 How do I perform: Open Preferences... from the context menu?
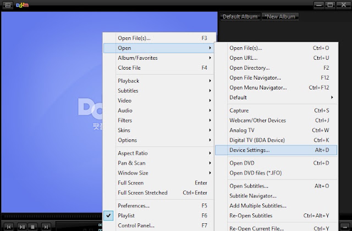[x=159, y=206]
